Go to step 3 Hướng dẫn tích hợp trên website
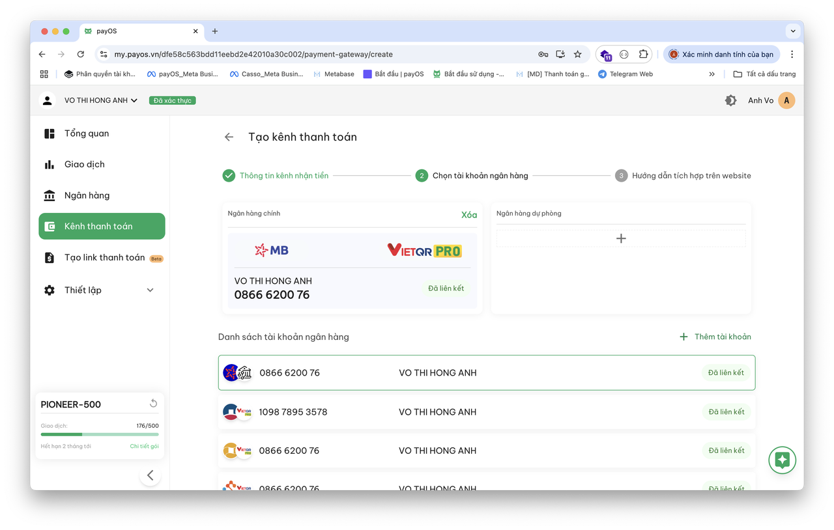Image resolution: width=834 pixels, height=530 pixels. (x=683, y=176)
